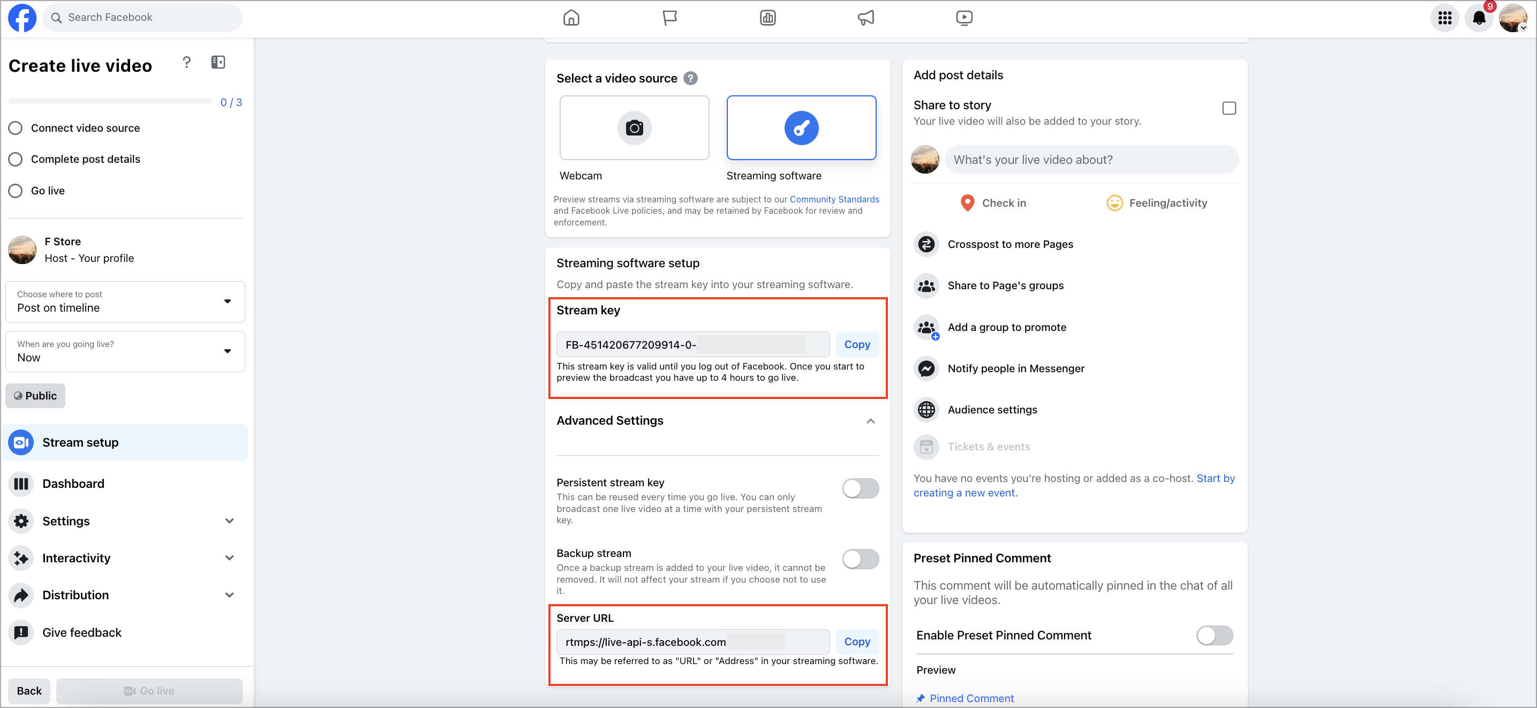
Task: Open Facebook home via logo
Action: 22,18
